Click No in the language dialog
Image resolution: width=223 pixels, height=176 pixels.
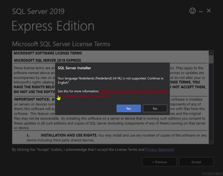click(x=155, y=108)
